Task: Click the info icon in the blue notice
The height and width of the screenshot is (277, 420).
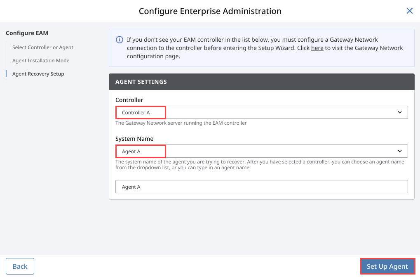Action: [120, 40]
